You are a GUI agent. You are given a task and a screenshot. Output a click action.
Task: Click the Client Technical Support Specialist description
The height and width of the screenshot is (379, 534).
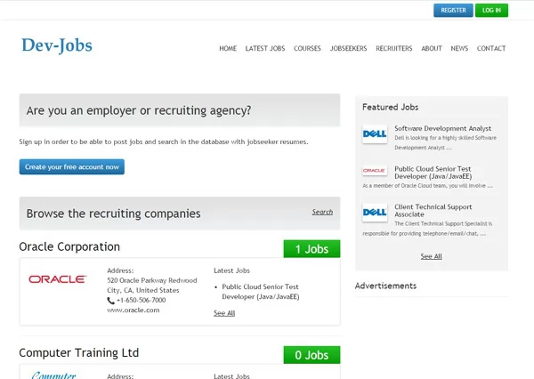[427, 229]
